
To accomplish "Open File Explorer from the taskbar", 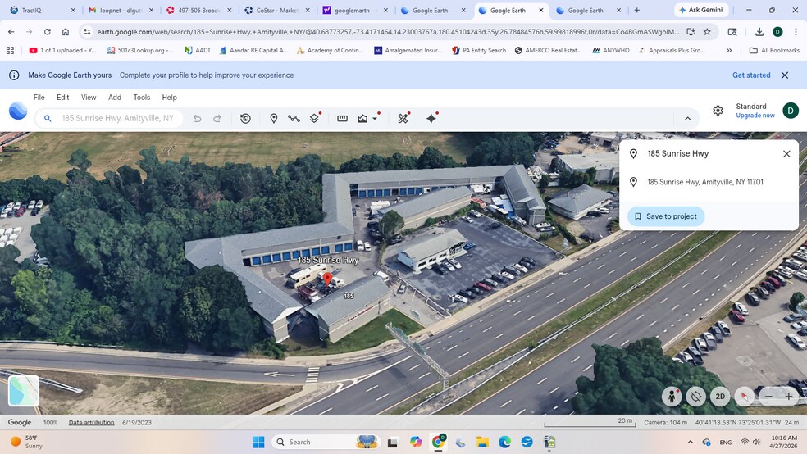I will (x=482, y=443).
